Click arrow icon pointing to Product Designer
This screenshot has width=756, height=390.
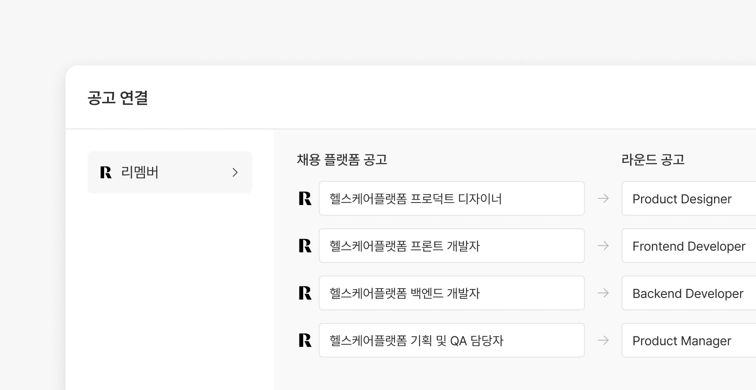603,198
